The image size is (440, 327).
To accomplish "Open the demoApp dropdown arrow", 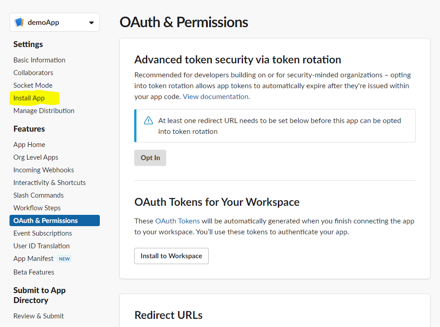I will coord(91,23).
